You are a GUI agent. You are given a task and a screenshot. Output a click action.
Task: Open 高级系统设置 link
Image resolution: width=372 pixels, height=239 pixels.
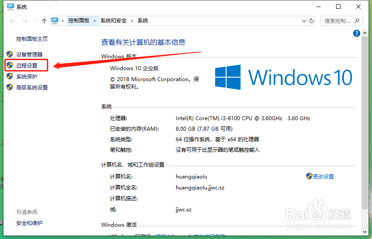(32, 87)
